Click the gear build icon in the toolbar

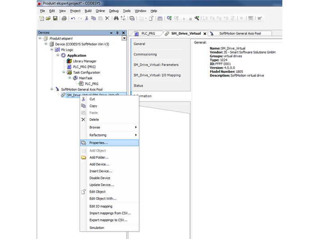[169, 18]
